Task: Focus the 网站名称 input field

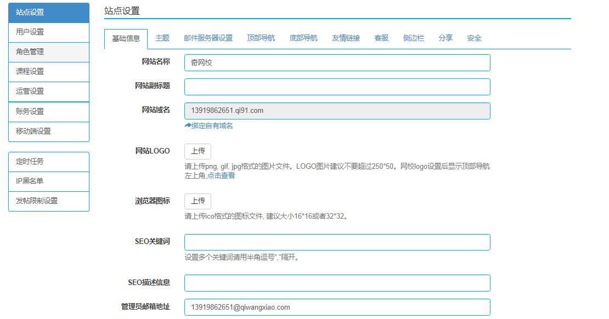Action: 337,63
